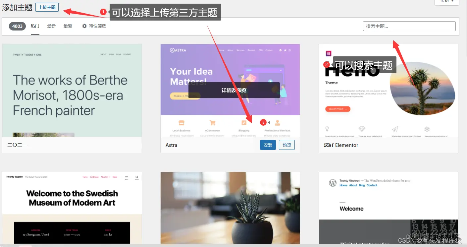Viewport: 467px width, 247px height.
Task: Click the 添加主题 page heading
Action: click(17, 7)
